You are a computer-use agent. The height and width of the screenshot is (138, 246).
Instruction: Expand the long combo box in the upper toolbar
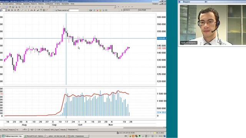click(115, 7)
